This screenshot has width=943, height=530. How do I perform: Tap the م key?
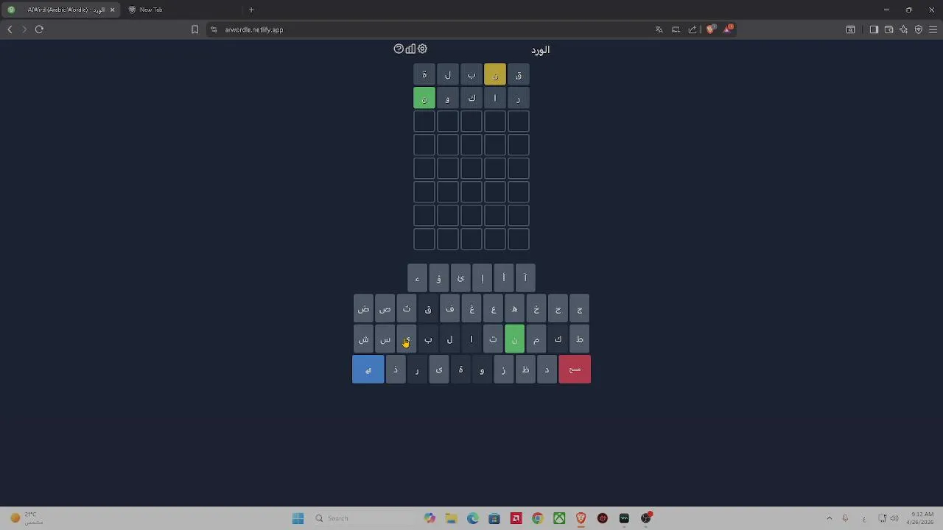536,339
